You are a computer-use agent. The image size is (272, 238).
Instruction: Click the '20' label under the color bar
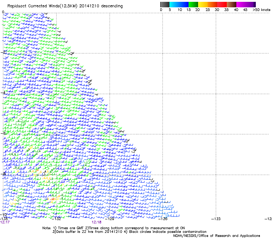tap(197, 10)
